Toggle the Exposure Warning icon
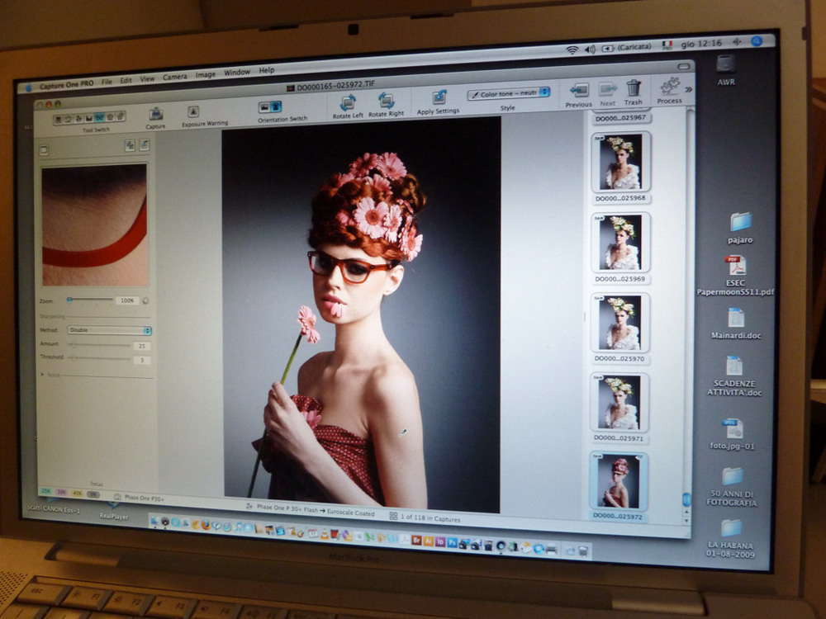The width and height of the screenshot is (826, 619). pyautogui.click(x=193, y=111)
